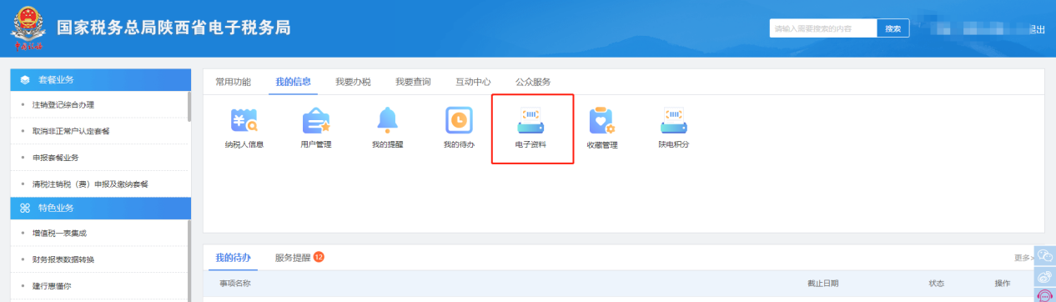
Task: Switch to 服务提醒 tab
Action: click(x=293, y=257)
